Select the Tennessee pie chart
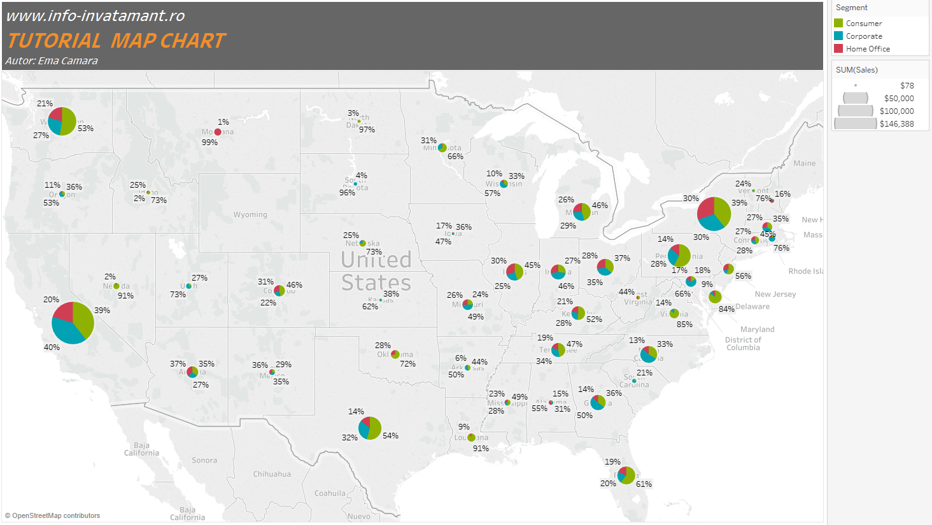This screenshot has height=525, width=932. 558,350
